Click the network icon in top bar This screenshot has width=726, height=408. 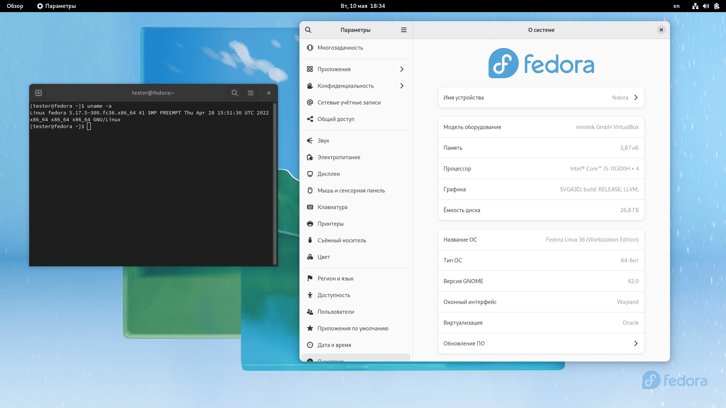[695, 6]
